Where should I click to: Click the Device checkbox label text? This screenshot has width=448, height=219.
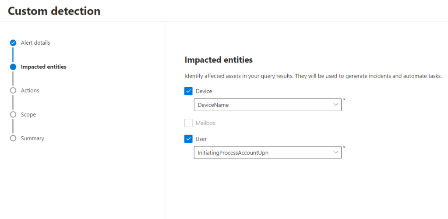tap(204, 91)
